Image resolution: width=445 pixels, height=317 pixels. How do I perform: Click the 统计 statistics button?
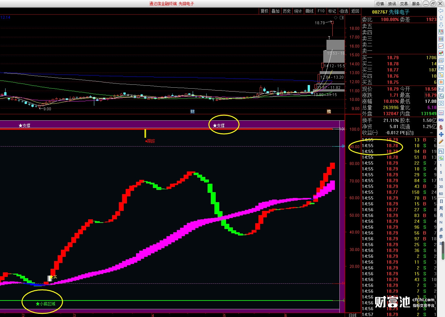point(298,11)
